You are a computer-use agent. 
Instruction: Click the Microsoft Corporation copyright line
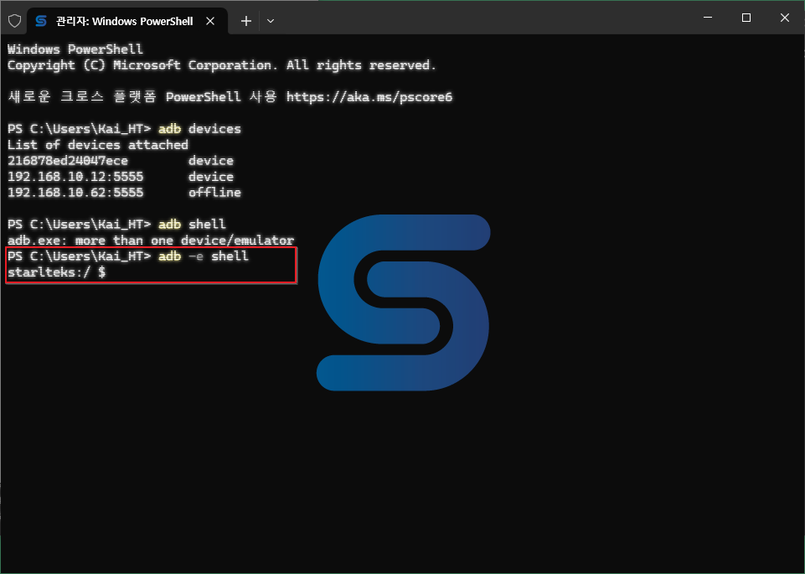tap(222, 65)
